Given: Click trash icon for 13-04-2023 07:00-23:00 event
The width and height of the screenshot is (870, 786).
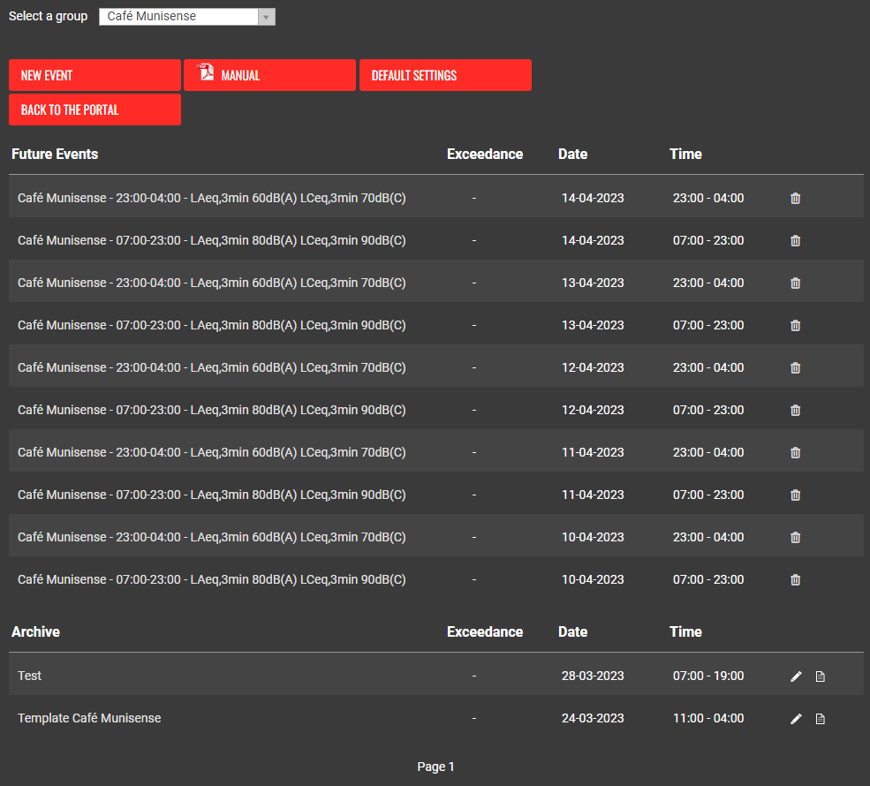Looking at the screenshot, I should (795, 326).
